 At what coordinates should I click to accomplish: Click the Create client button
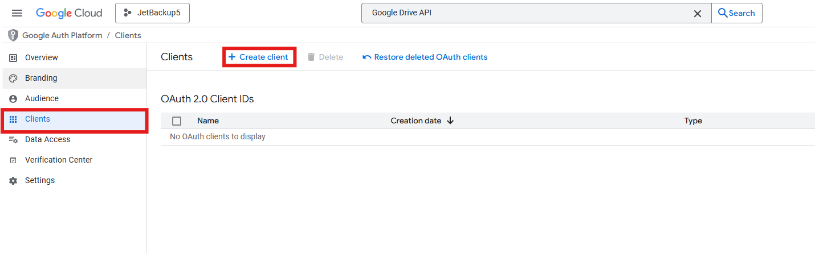pyautogui.click(x=259, y=57)
